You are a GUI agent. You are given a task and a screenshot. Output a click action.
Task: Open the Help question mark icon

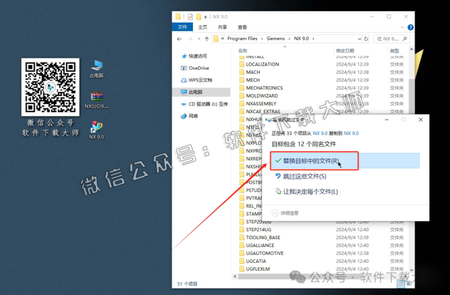tap(410, 27)
